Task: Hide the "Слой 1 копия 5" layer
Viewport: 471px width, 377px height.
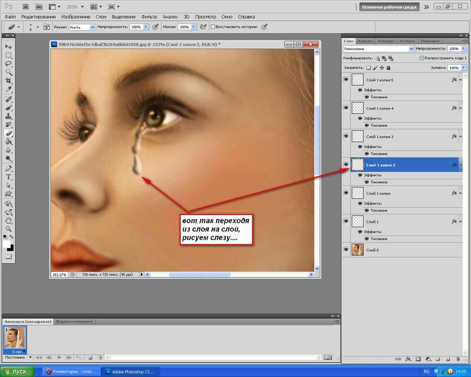Action: click(x=346, y=79)
